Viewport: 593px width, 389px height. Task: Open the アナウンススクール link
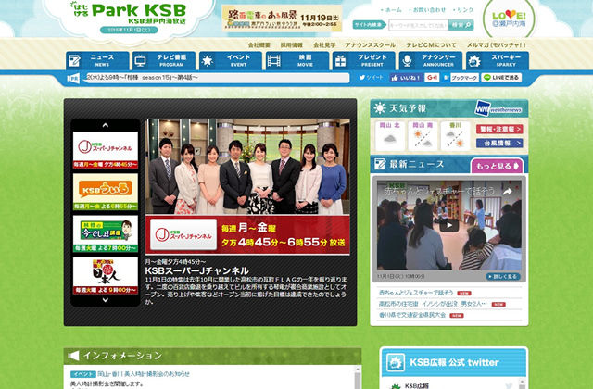tap(371, 45)
